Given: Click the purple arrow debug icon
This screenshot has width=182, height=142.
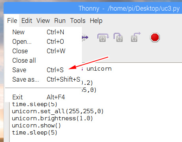Looking at the screenshot, I should point(85,37).
